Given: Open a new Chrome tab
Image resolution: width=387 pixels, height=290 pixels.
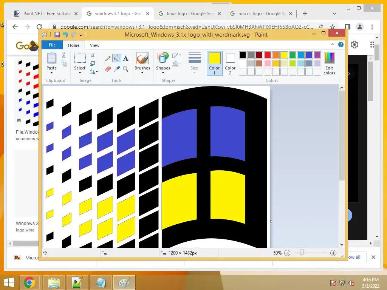Looking at the screenshot, I should click(x=305, y=14).
